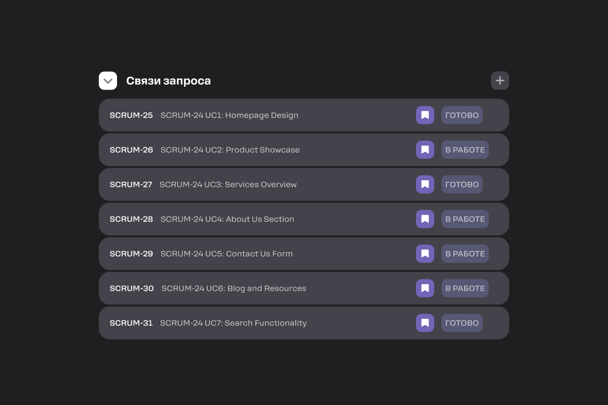Click bookmark icon in SCRUM-25 row
This screenshot has width=608, height=405.
click(x=425, y=115)
